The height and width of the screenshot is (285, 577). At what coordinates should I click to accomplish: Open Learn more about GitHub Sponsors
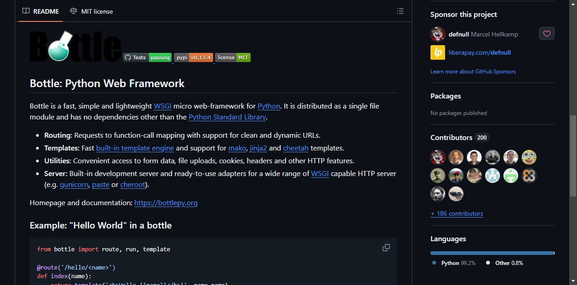pos(473,72)
